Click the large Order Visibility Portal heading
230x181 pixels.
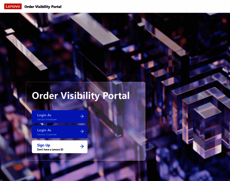click(x=81, y=96)
